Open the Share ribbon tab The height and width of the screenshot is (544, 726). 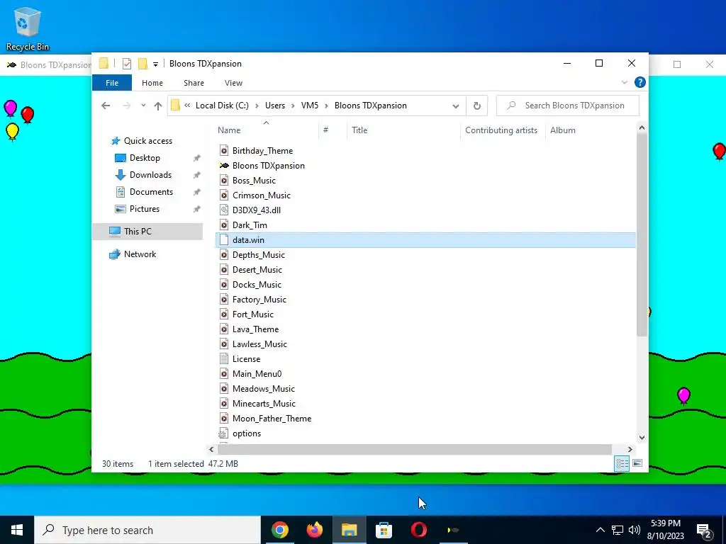pyautogui.click(x=194, y=83)
